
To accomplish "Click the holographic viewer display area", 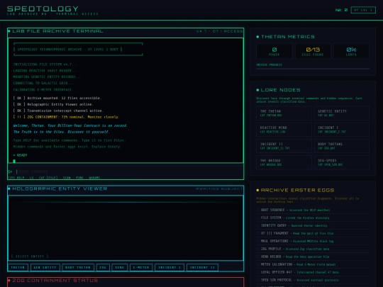I will pos(126,228).
